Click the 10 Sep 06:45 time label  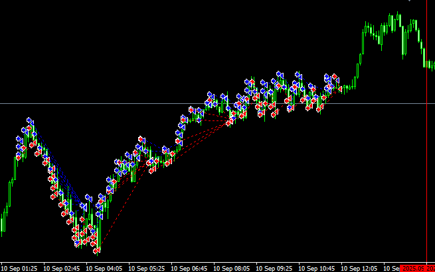[189, 268]
